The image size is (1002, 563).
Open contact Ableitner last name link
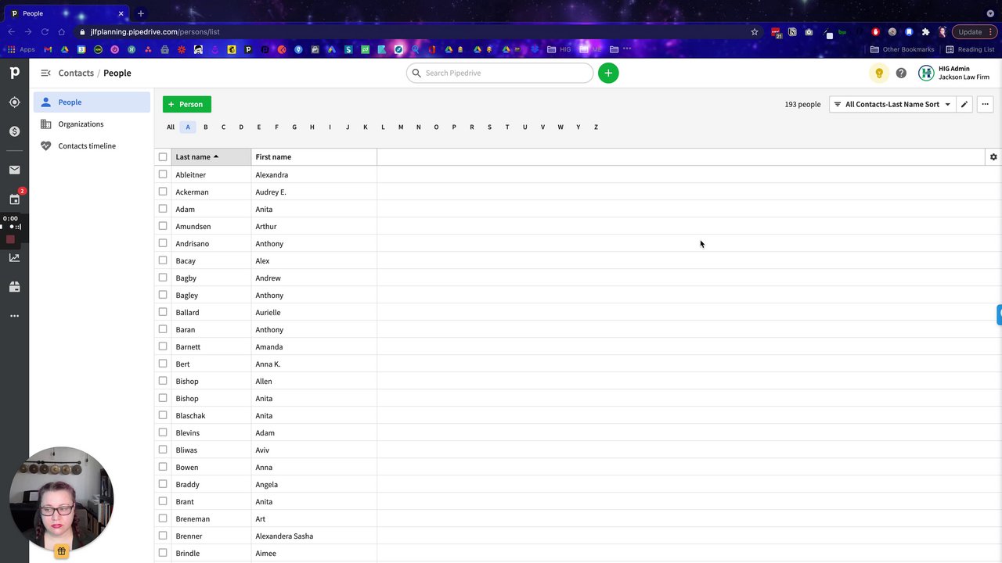click(191, 174)
